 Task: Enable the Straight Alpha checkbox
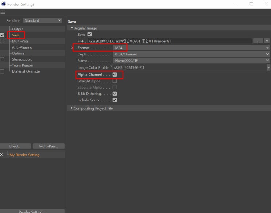pyautogui.click(x=115, y=81)
